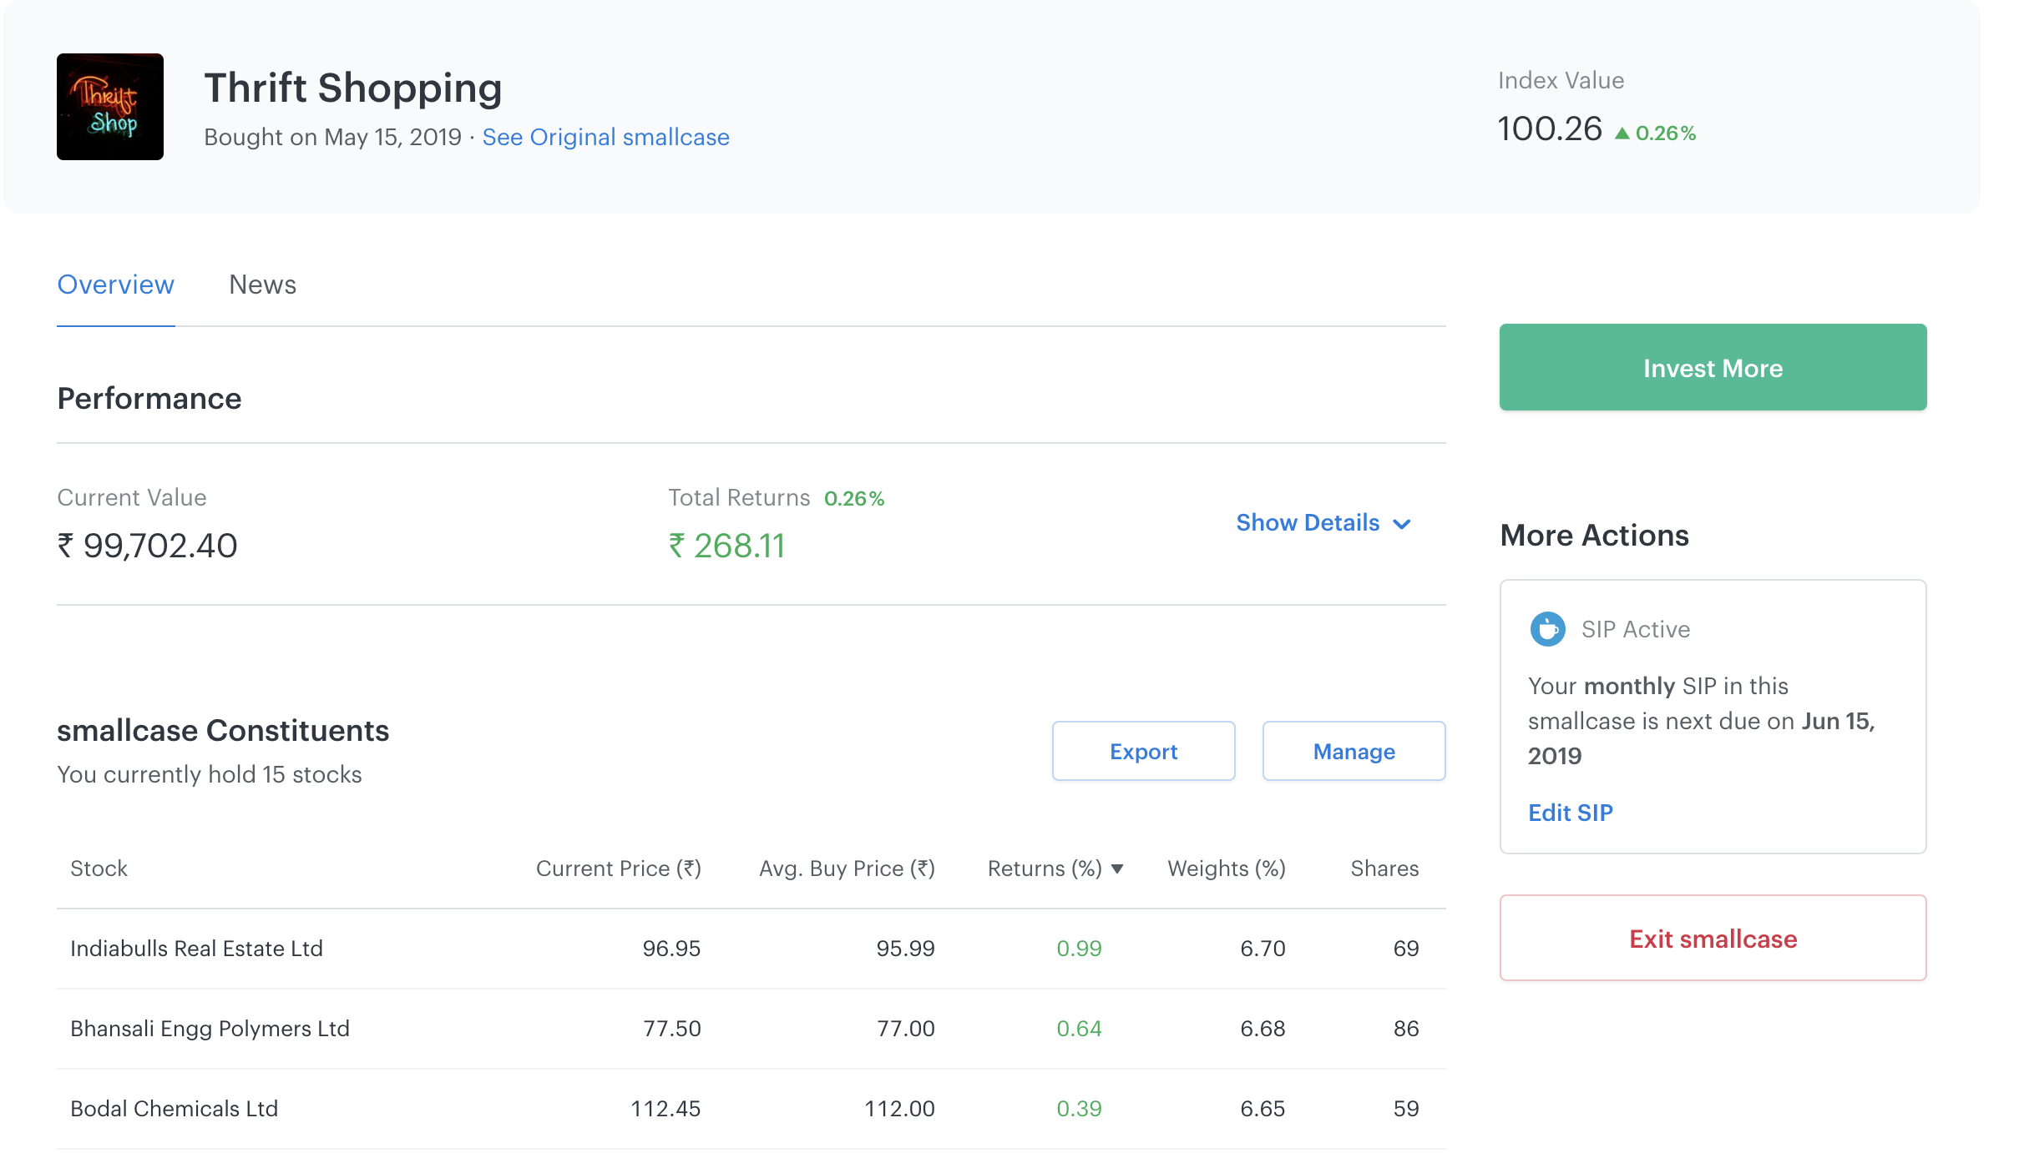Viewport: 2019px width, 1153px height.
Task: Click the SIP Active cup icon
Action: [x=1547, y=629]
